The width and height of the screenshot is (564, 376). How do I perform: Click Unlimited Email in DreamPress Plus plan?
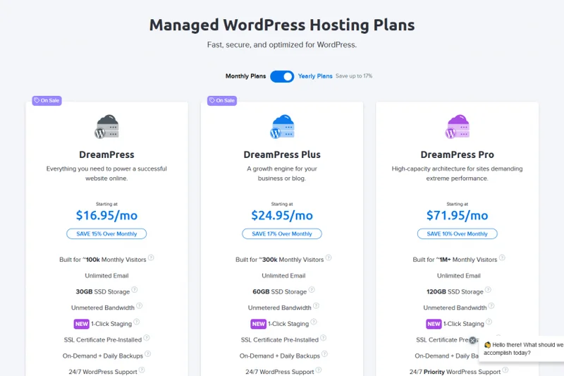point(283,276)
